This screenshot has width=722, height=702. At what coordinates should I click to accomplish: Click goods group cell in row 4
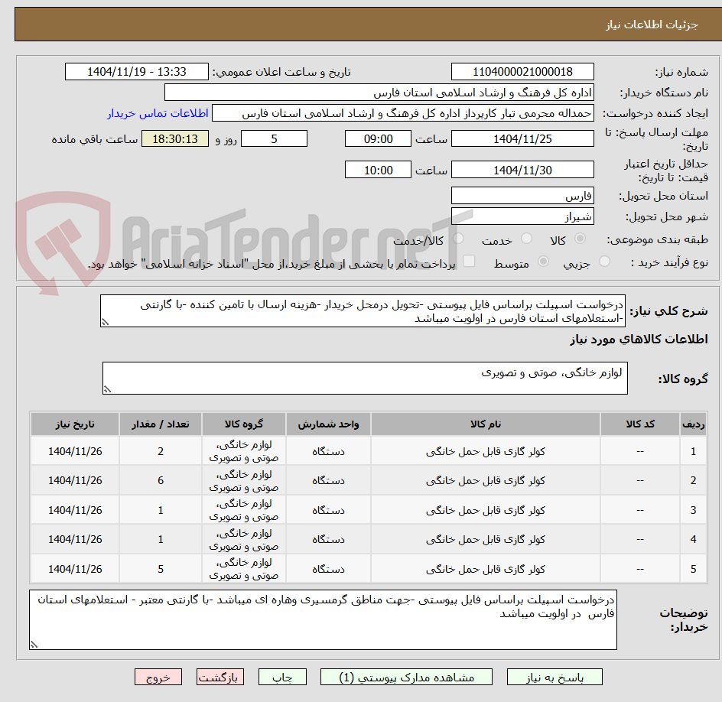click(244, 540)
